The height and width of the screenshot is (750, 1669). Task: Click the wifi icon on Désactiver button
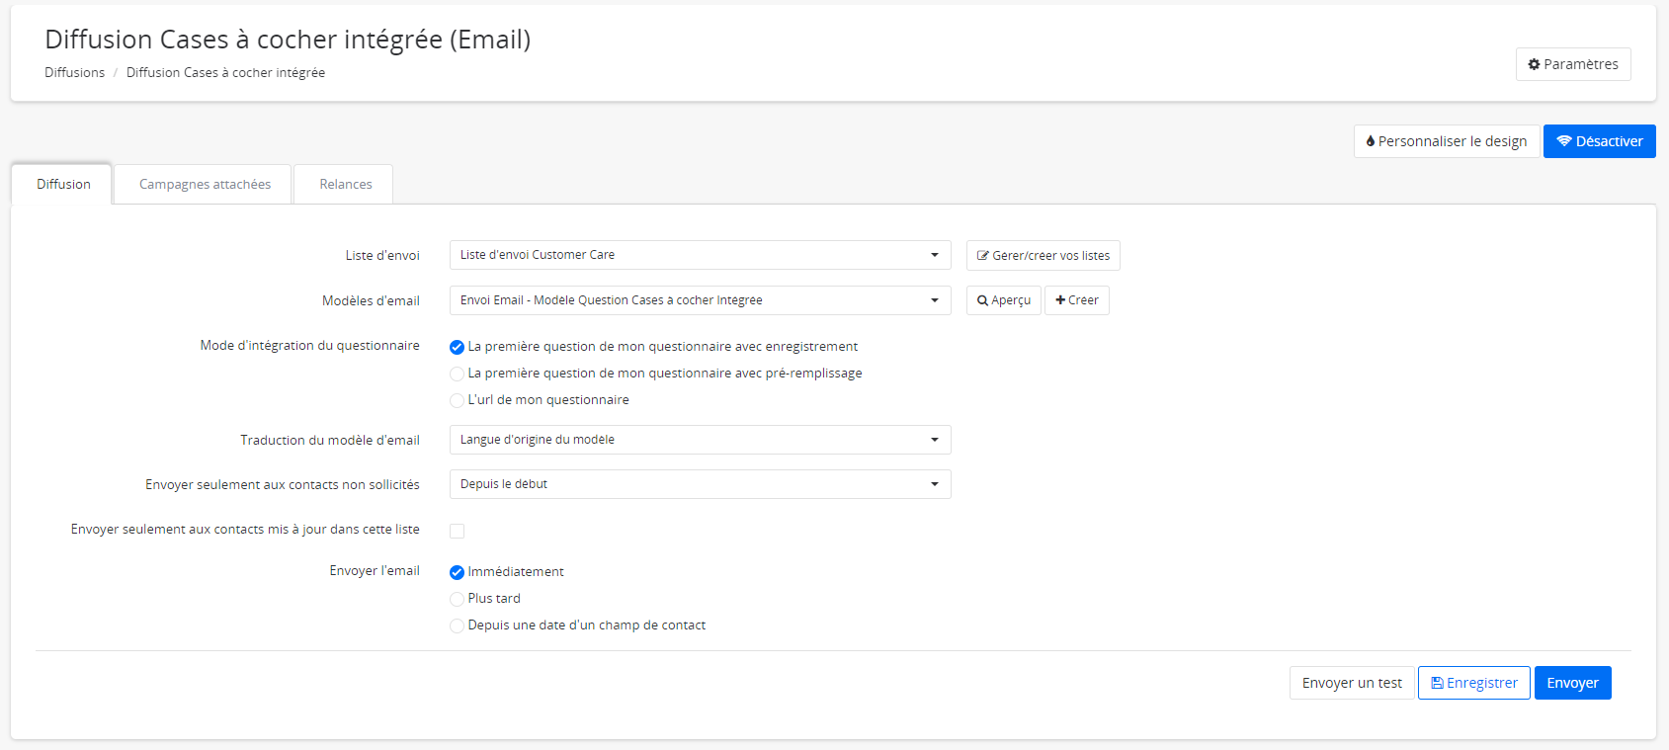pyautogui.click(x=1563, y=141)
